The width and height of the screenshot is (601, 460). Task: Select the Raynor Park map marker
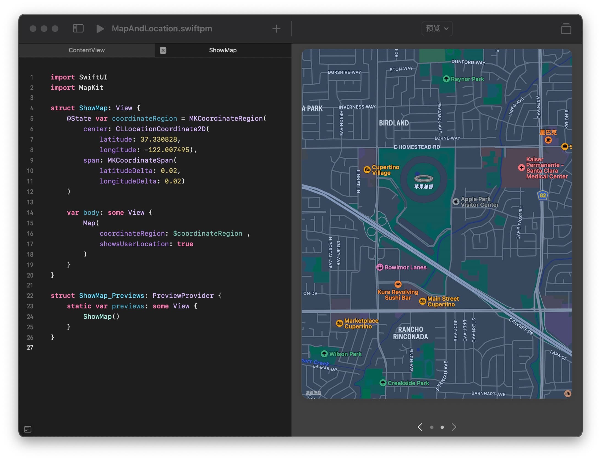click(x=446, y=79)
